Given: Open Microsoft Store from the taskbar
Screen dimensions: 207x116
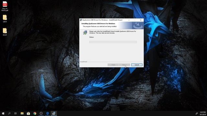Looking at the screenshot, I should 28,113.
